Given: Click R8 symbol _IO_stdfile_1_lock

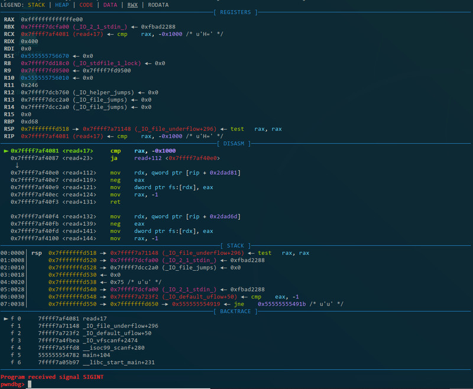Looking at the screenshot, I should (x=107, y=63).
